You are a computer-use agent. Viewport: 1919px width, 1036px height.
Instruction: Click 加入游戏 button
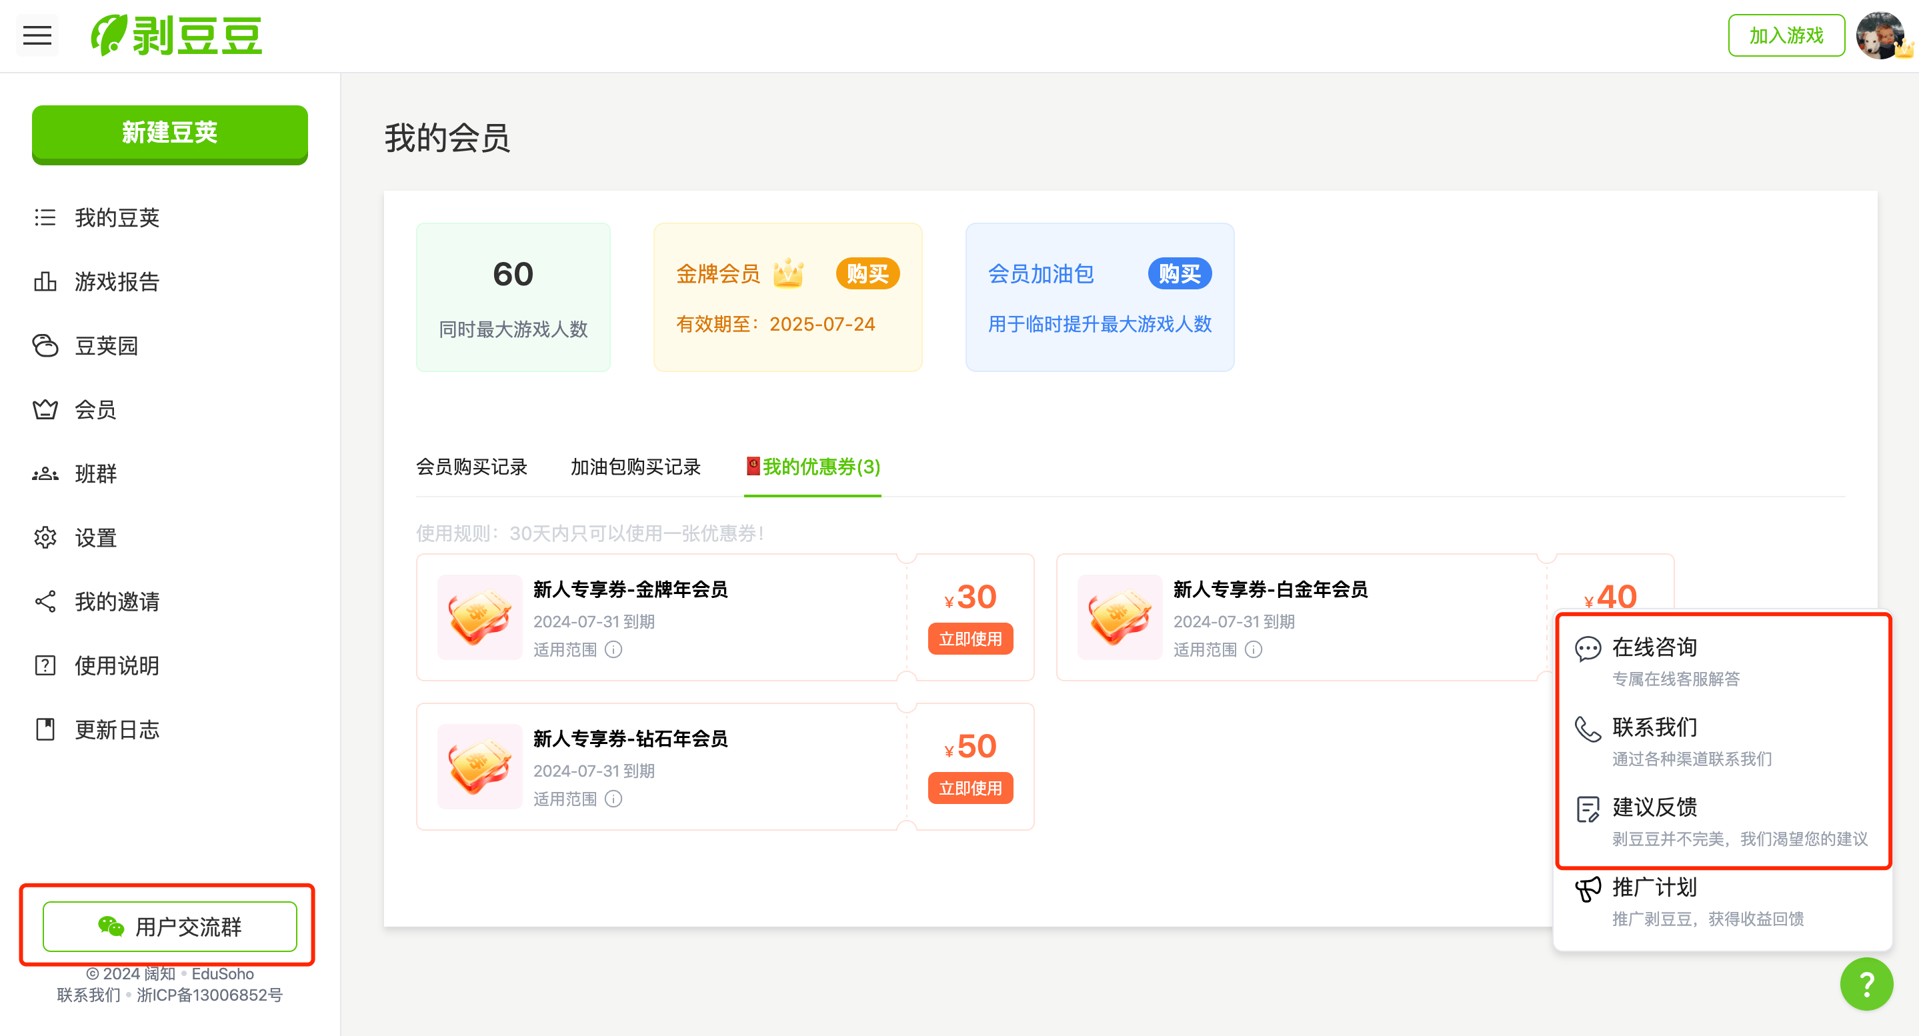tap(1786, 35)
